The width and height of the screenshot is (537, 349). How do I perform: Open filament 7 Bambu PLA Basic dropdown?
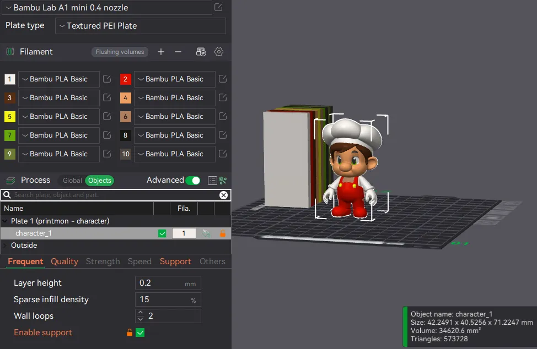(59, 135)
